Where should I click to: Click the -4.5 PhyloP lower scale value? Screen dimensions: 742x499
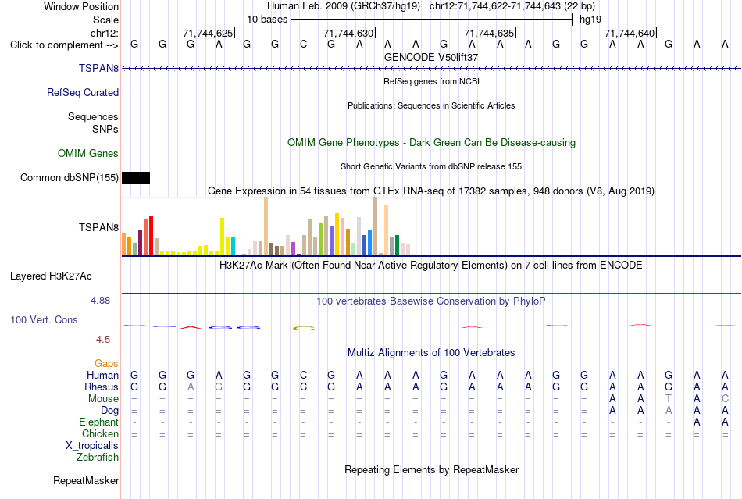102,340
